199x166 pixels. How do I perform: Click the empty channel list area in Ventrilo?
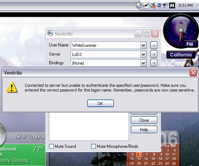[x=89, y=126]
